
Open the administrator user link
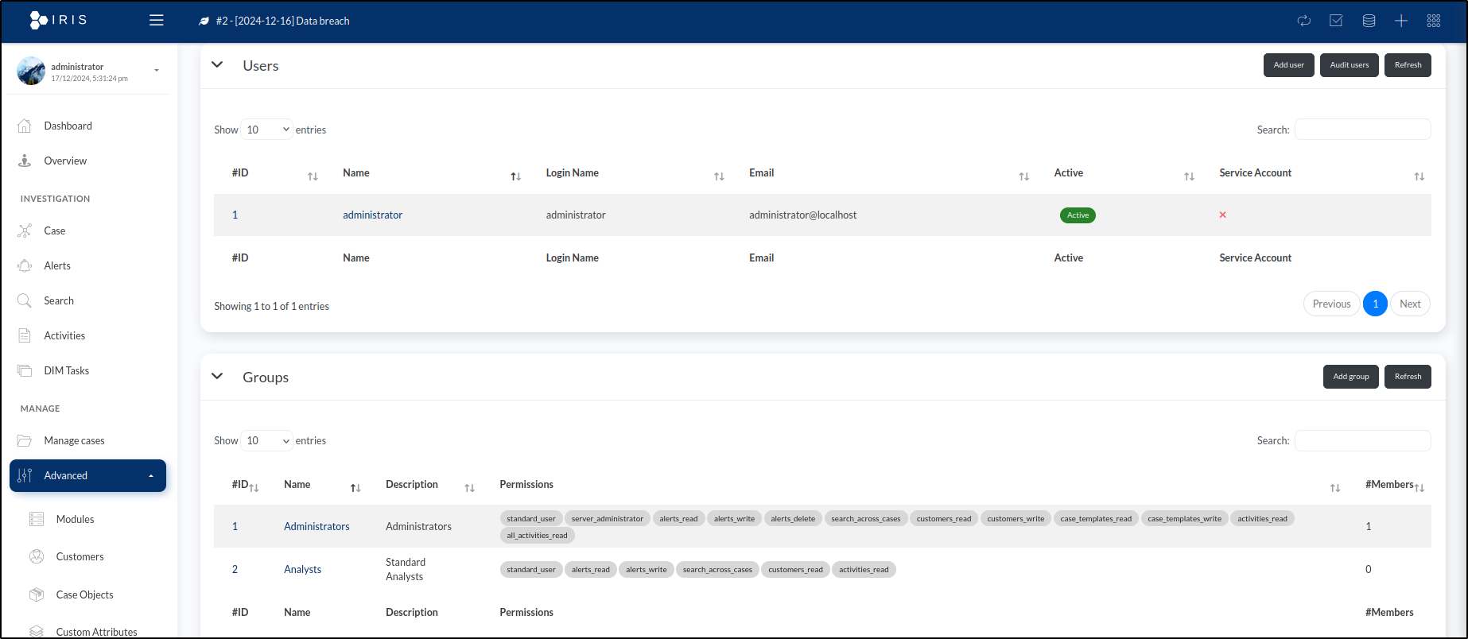372,215
